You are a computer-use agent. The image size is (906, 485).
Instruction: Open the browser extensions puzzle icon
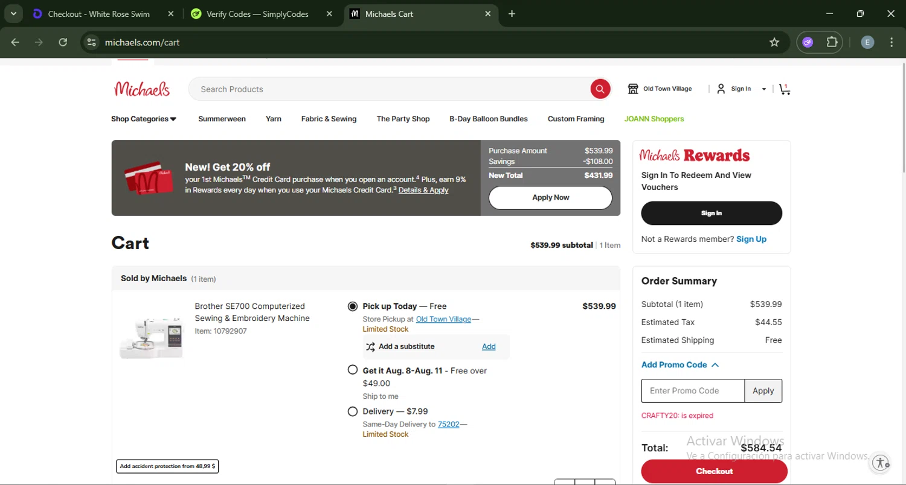coord(832,42)
